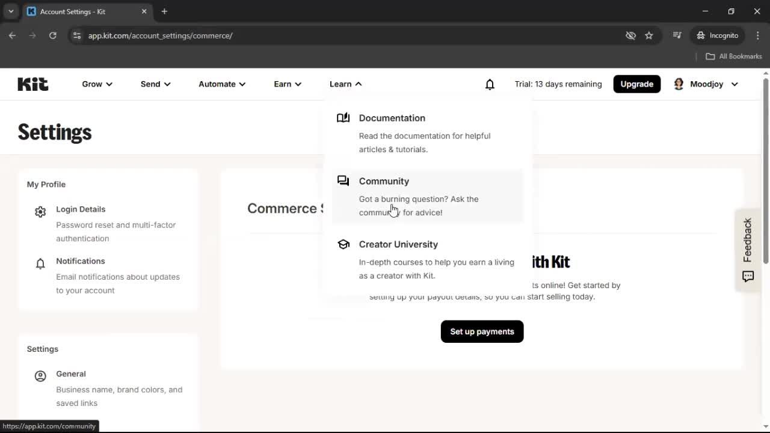Click the Login Details gear icon
Viewport: 770px width, 433px height.
(40, 212)
